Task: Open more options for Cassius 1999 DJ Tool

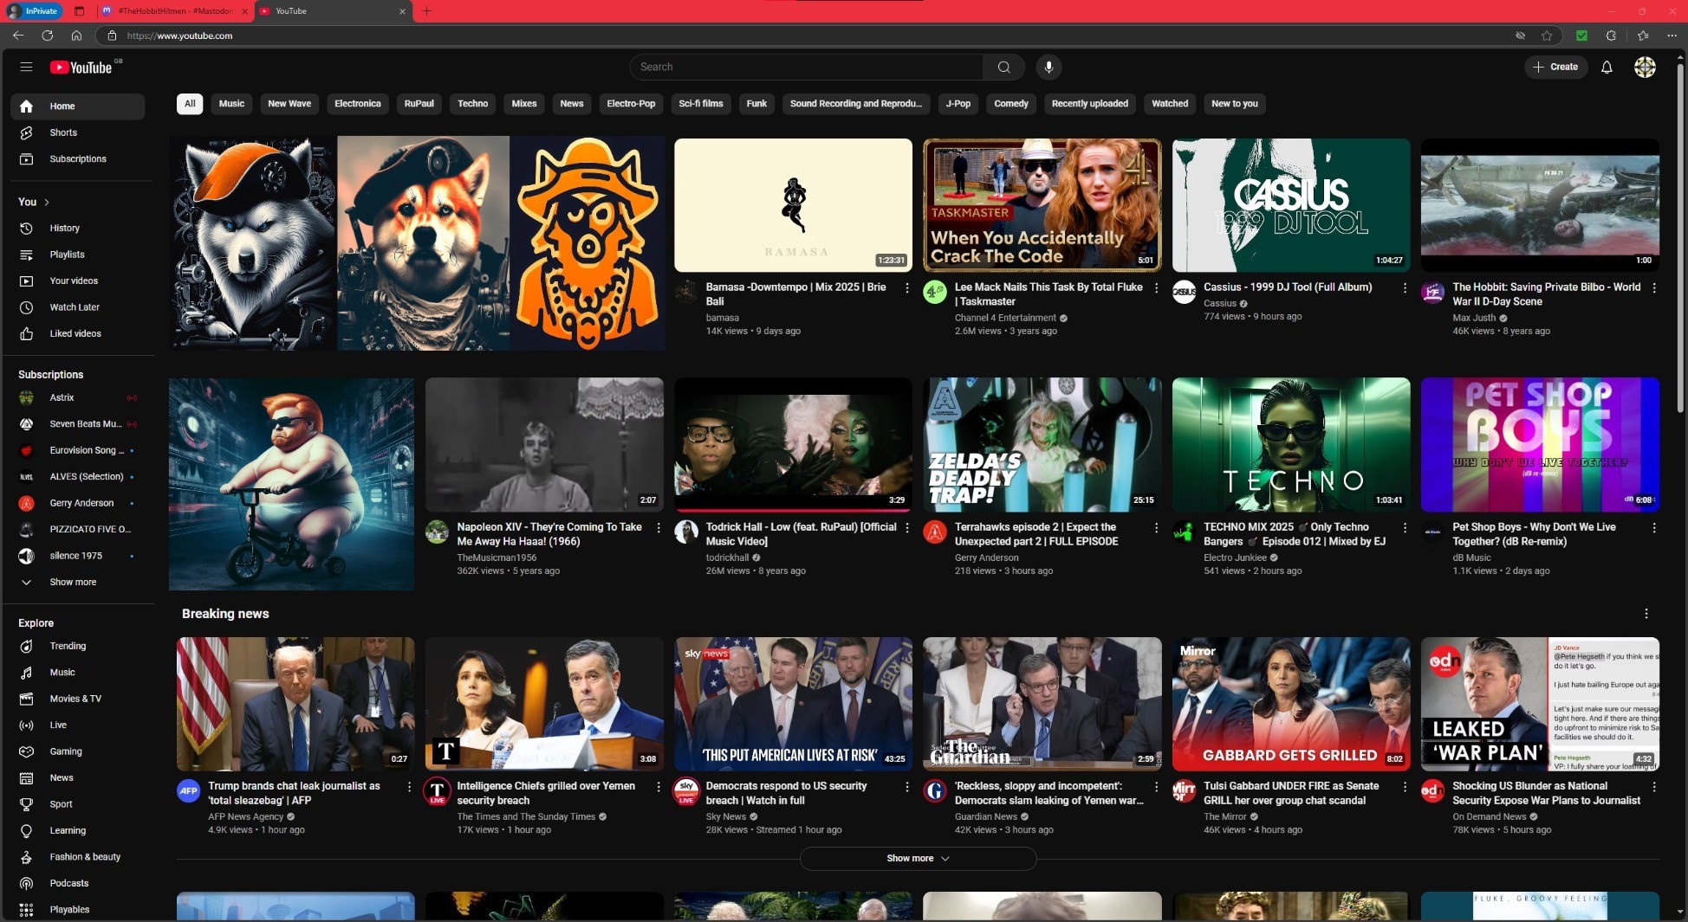Action: (1405, 287)
